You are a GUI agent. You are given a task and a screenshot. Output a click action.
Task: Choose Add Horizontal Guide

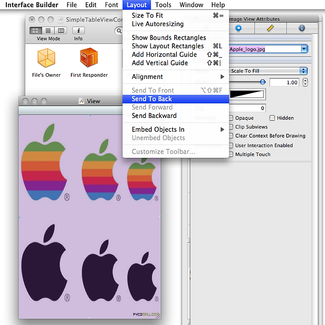(176, 55)
